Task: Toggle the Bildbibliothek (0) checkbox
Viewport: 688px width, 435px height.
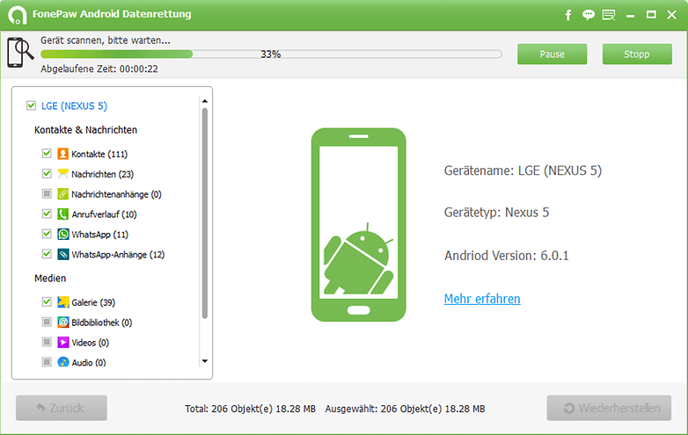Action: pyautogui.click(x=47, y=322)
